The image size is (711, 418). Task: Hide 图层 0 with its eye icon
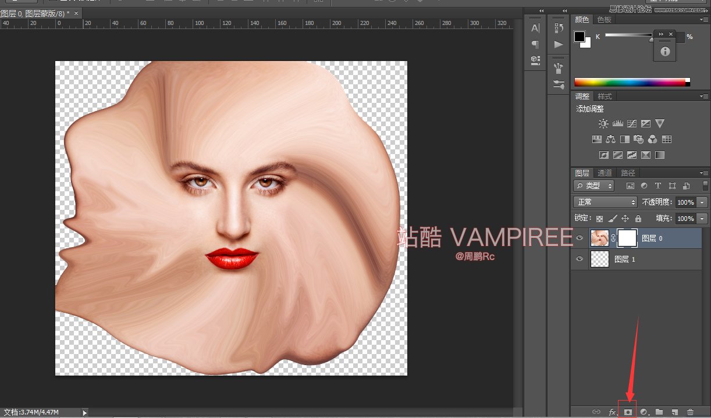pyautogui.click(x=579, y=238)
